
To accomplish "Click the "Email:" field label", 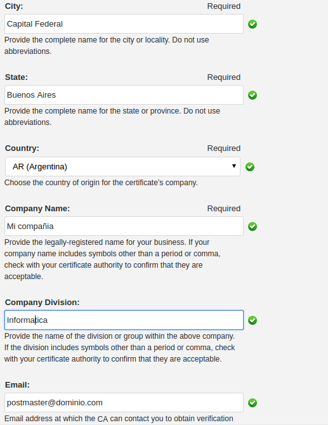I will click(x=17, y=384).
